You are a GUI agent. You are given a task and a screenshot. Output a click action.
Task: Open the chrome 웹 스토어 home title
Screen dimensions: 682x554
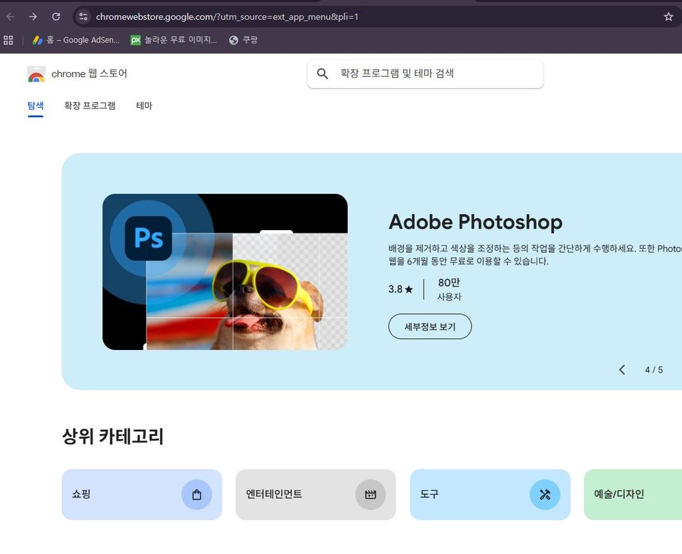[89, 73]
